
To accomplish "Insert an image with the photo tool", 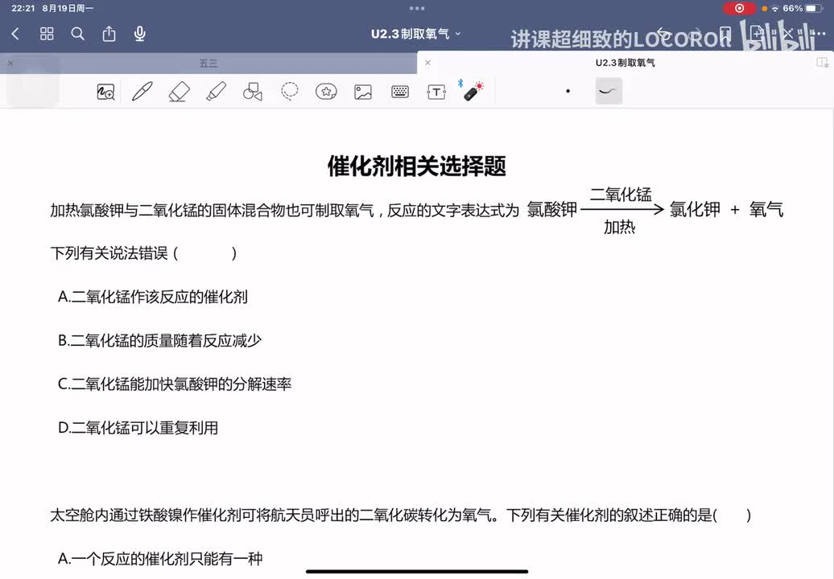I will tap(363, 92).
